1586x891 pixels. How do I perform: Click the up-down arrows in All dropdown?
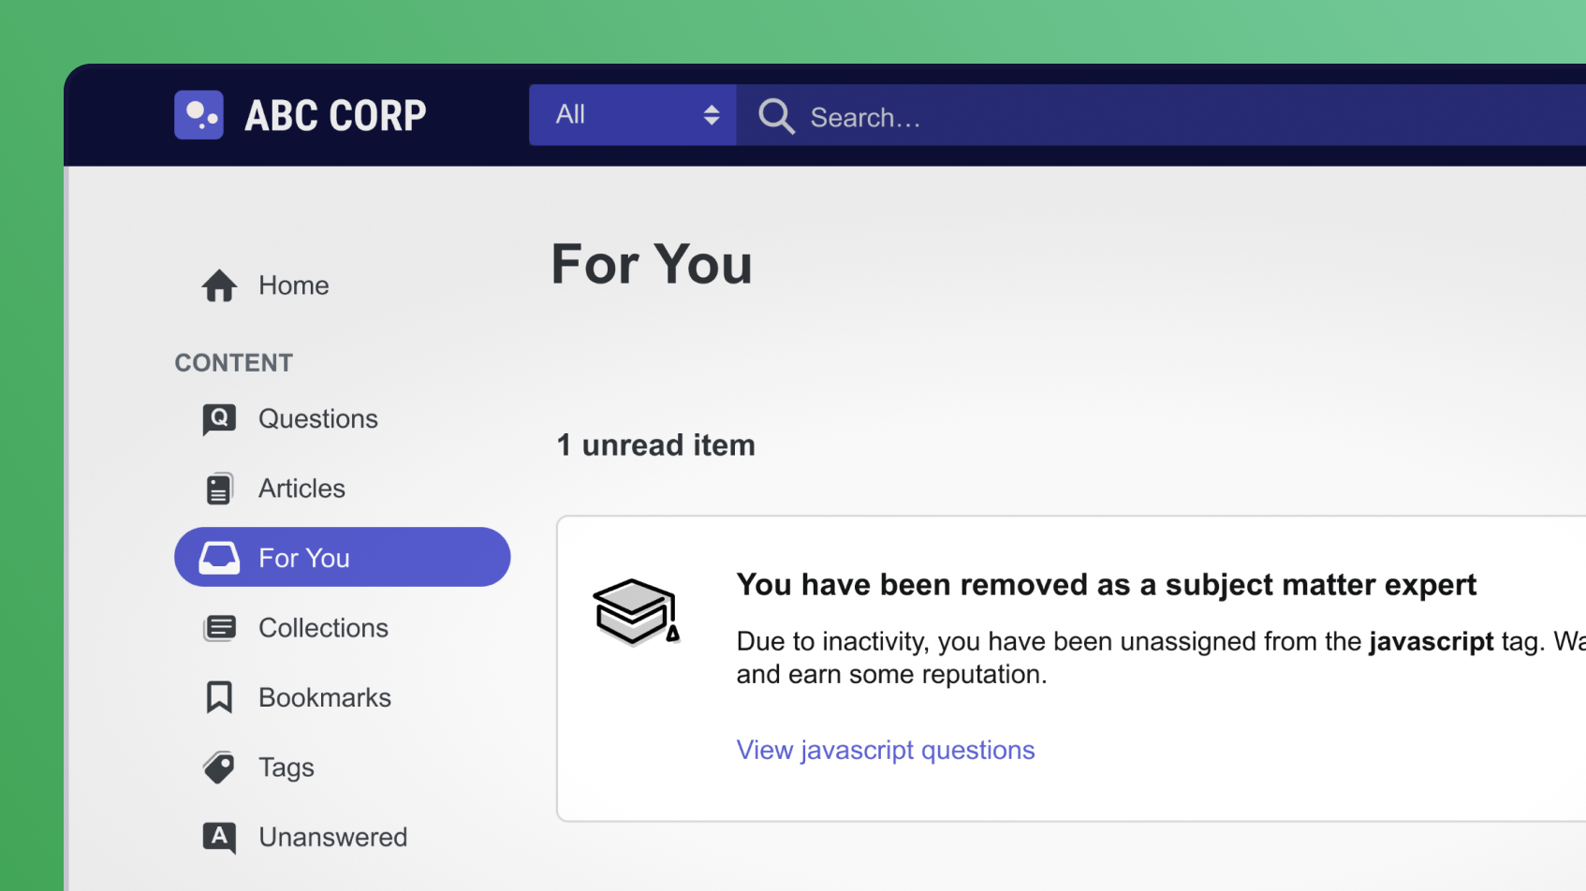click(x=712, y=115)
